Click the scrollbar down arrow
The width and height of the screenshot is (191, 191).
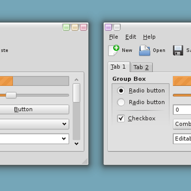pos(76,144)
